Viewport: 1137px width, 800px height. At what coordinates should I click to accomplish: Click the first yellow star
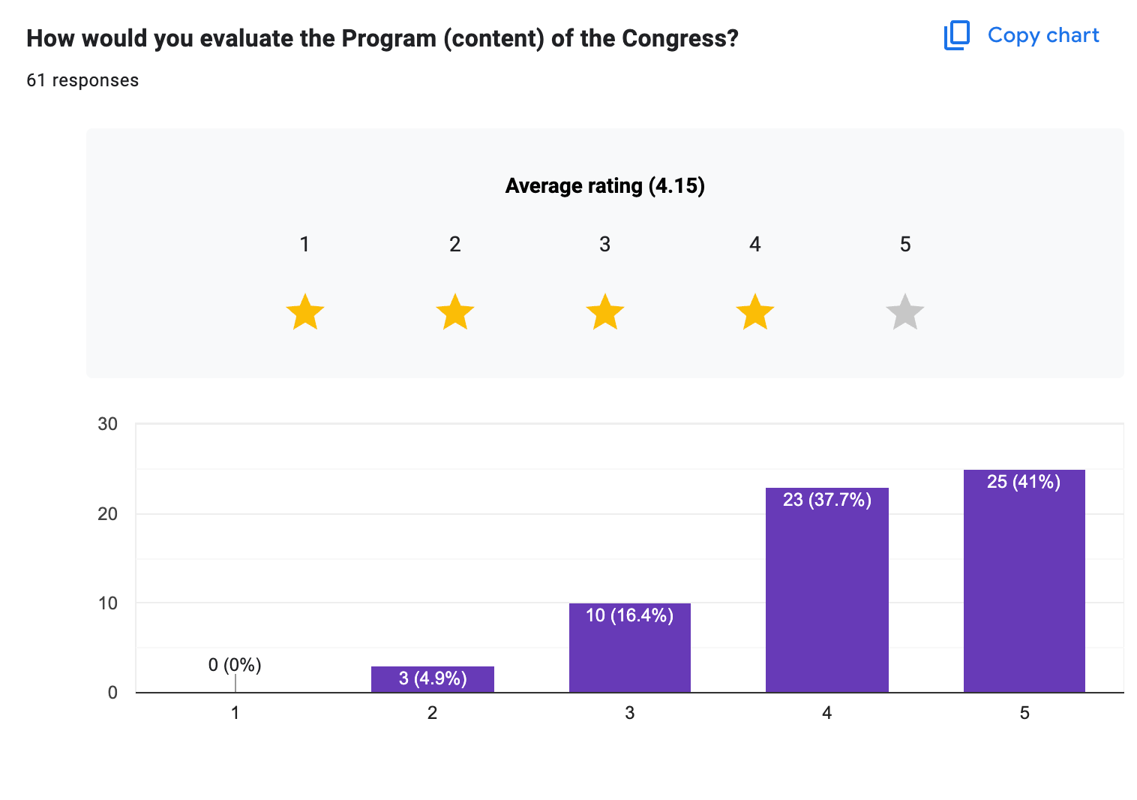[305, 312]
